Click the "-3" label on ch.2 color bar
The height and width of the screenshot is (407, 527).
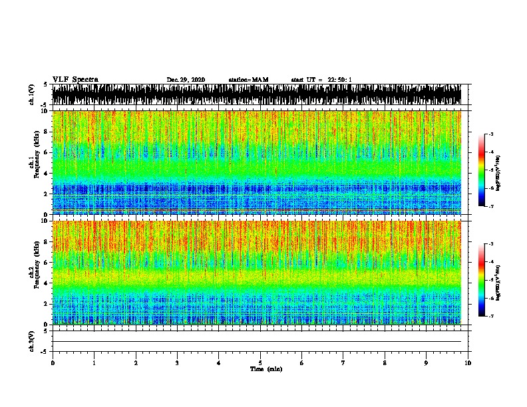click(x=490, y=244)
